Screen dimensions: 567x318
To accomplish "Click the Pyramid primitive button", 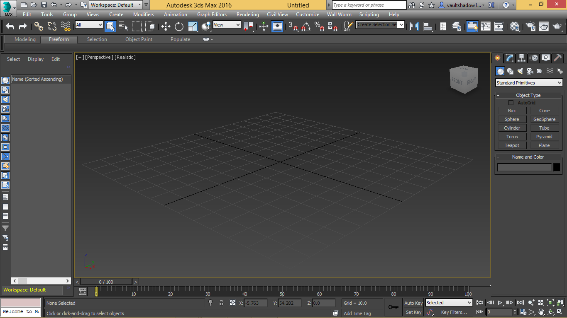I will click(x=544, y=137).
